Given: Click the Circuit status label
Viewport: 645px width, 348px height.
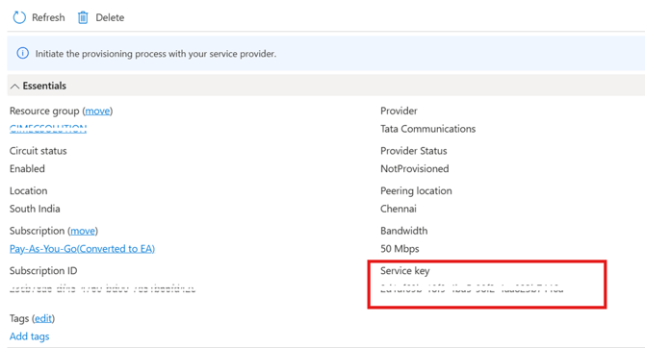Looking at the screenshot, I should click(39, 151).
